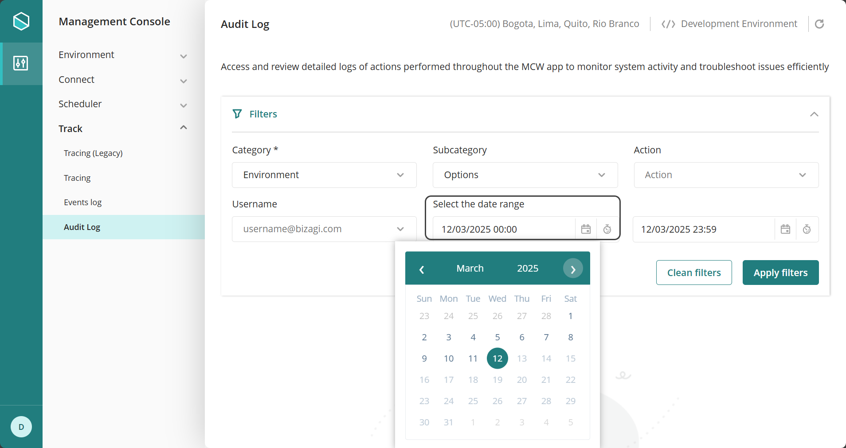Image resolution: width=846 pixels, height=448 pixels.
Task: Select day 4 in March calendar
Action: pos(473,337)
